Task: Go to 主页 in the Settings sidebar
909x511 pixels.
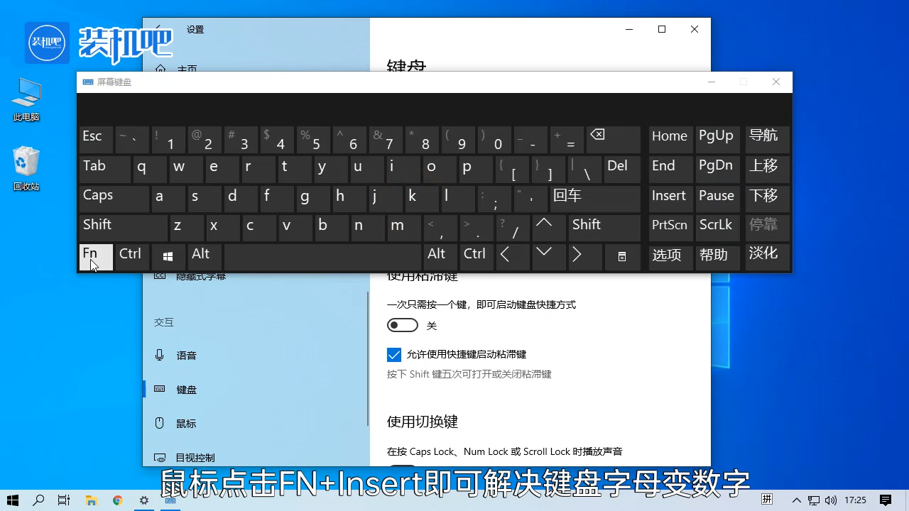Action: pyautogui.click(x=187, y=69)
